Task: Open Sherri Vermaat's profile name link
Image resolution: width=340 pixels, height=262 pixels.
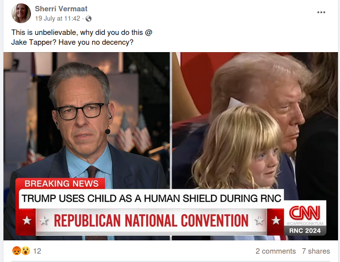Action: pos(61,9)
